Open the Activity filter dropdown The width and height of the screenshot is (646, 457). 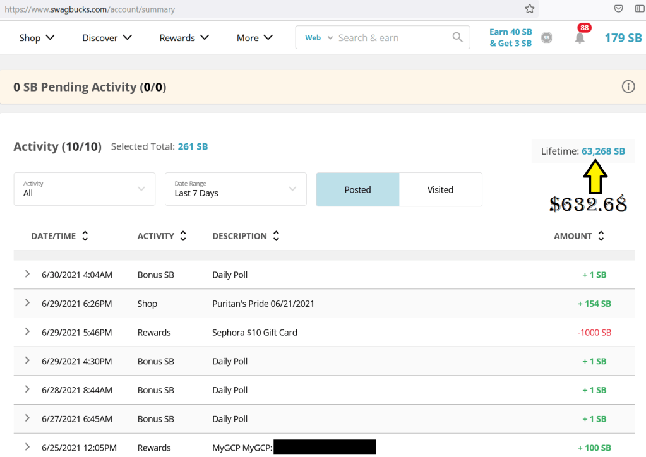click(85, 189)
